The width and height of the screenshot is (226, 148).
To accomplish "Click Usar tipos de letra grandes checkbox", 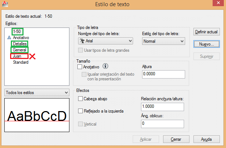I will 80,50.
